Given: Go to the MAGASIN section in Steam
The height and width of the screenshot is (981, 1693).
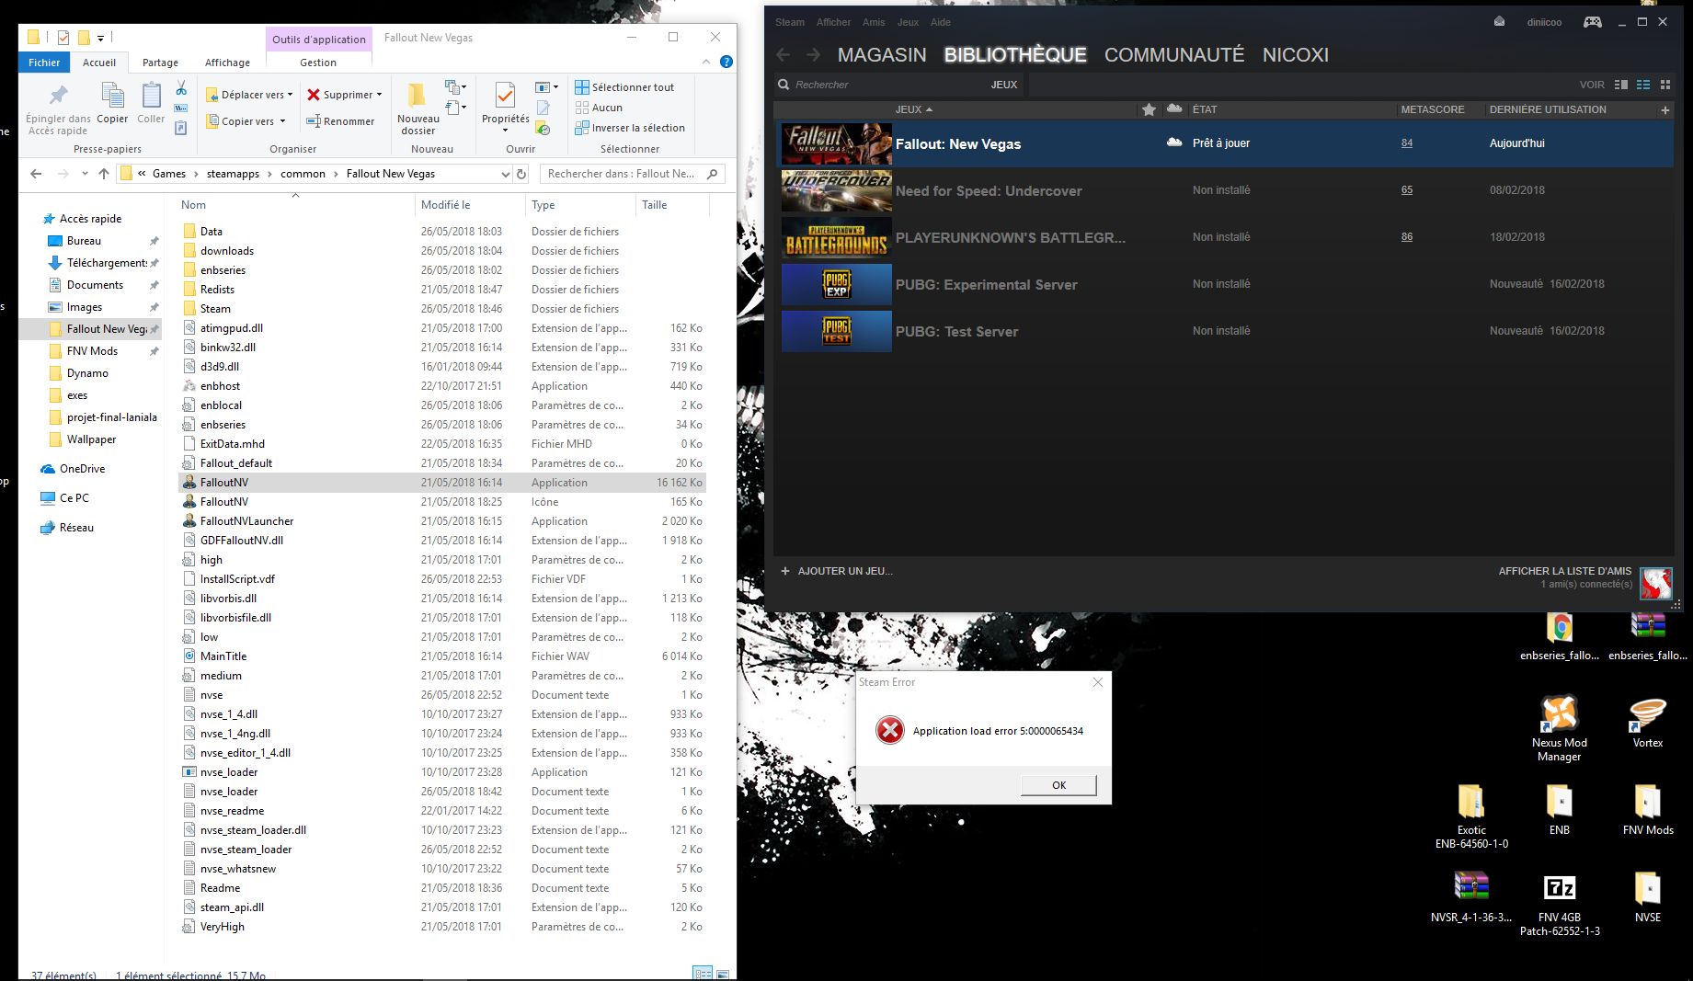Looking at the screenshot, I should point(882,55).
